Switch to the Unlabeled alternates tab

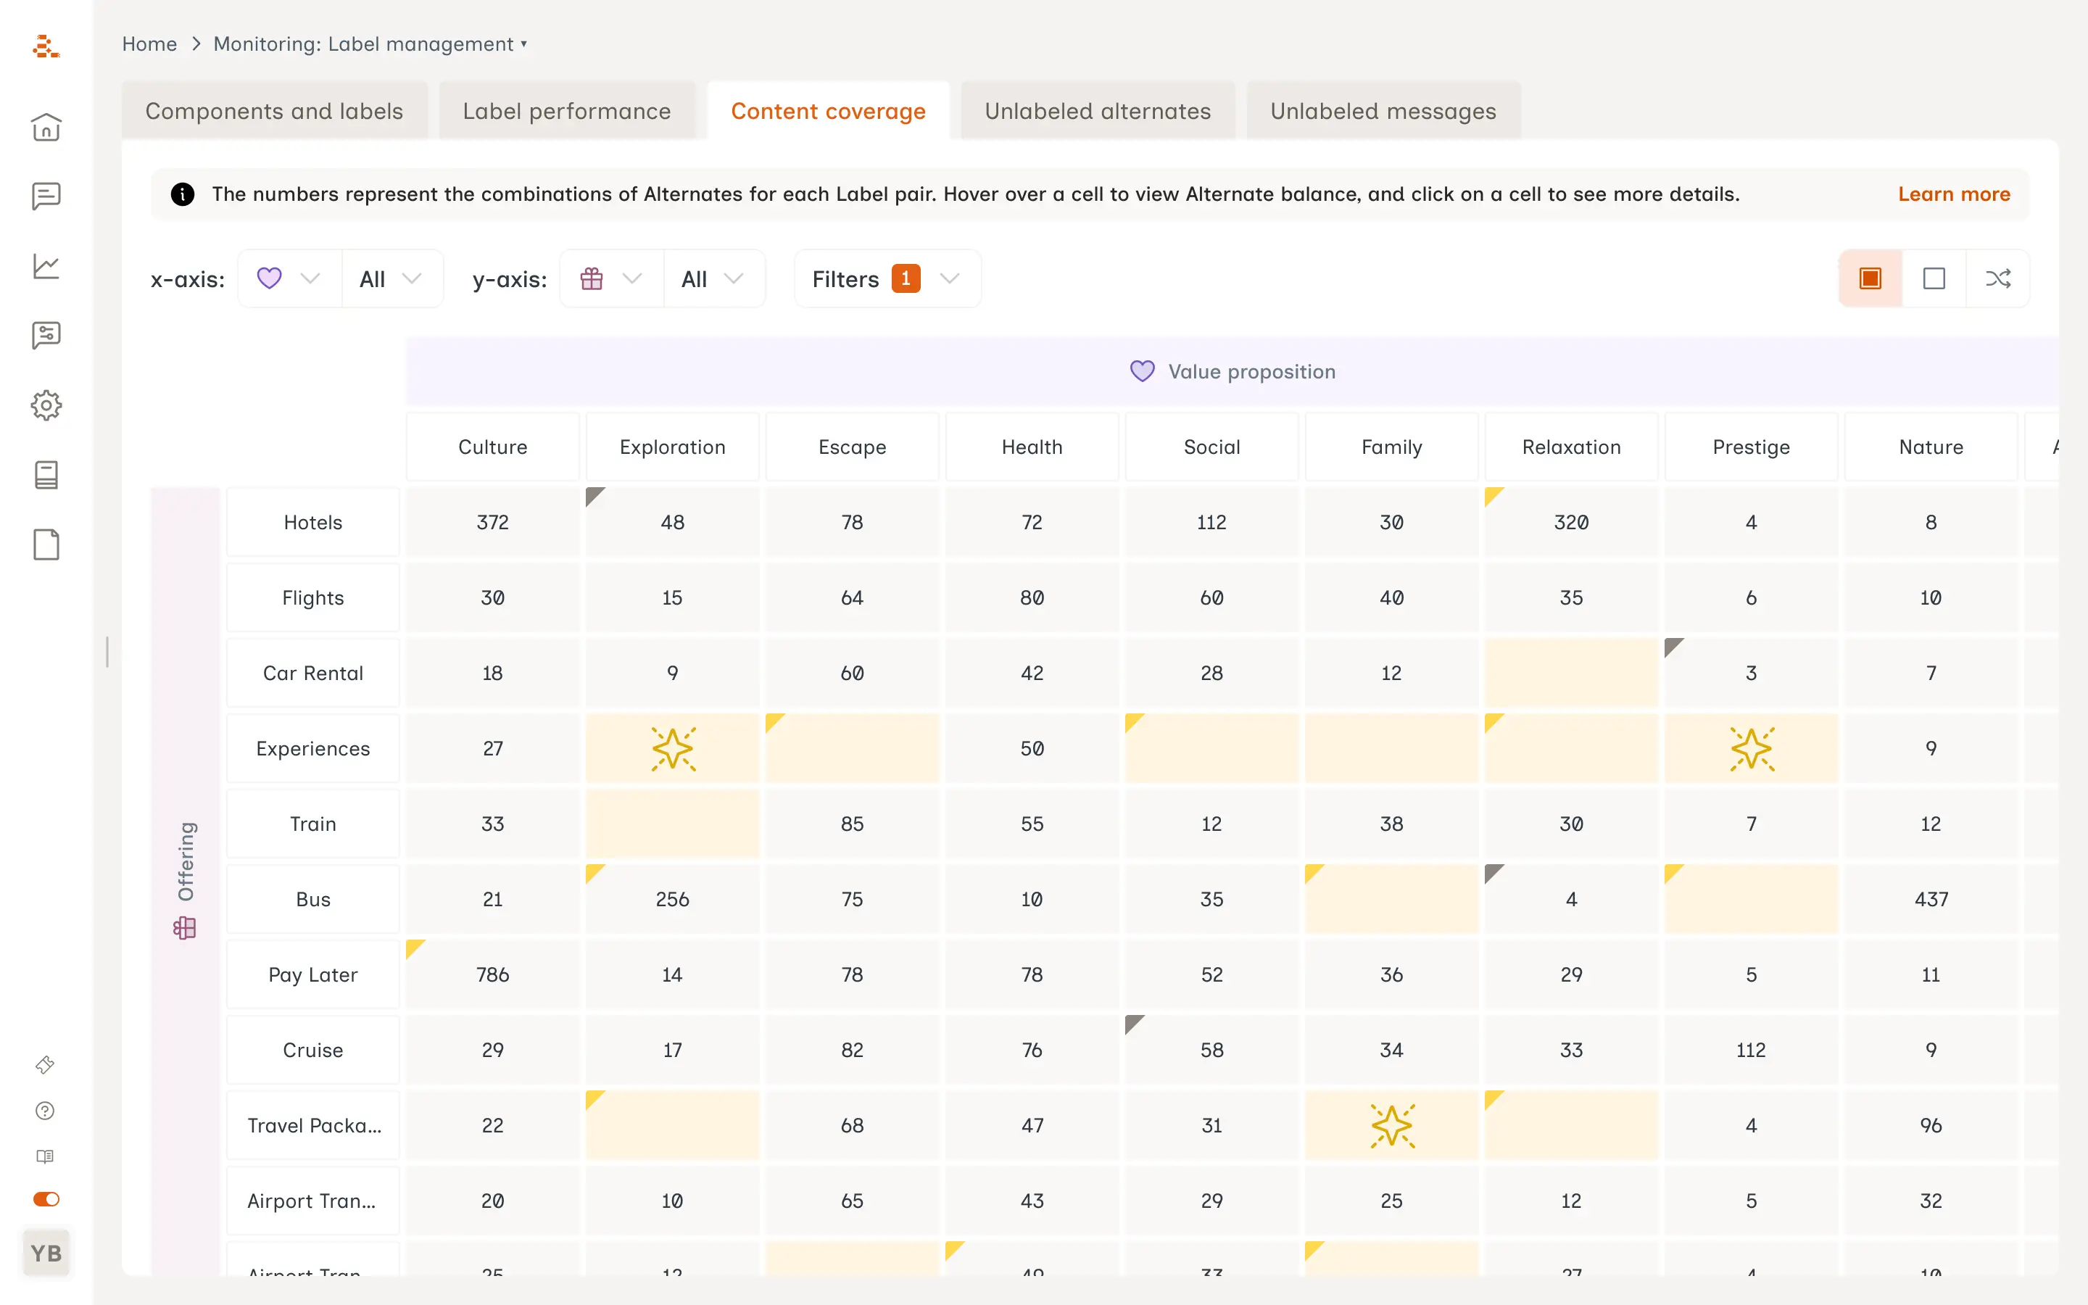point(1097,112)
